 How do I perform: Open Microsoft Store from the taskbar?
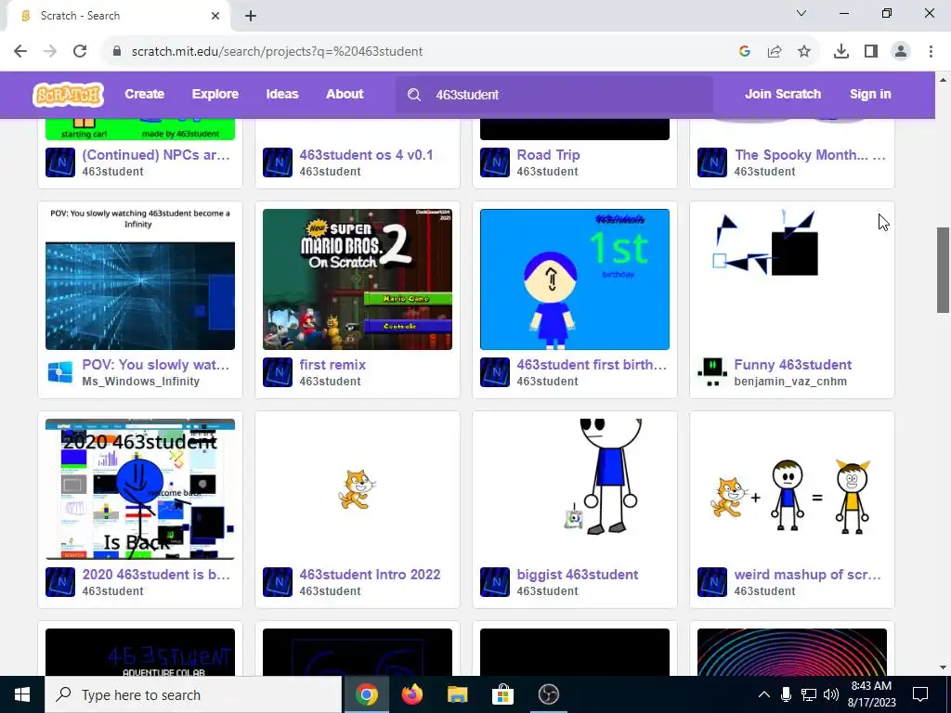pos(502,694)
